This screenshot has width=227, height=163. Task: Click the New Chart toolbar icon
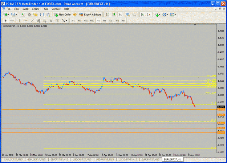(x=6, y=15)
